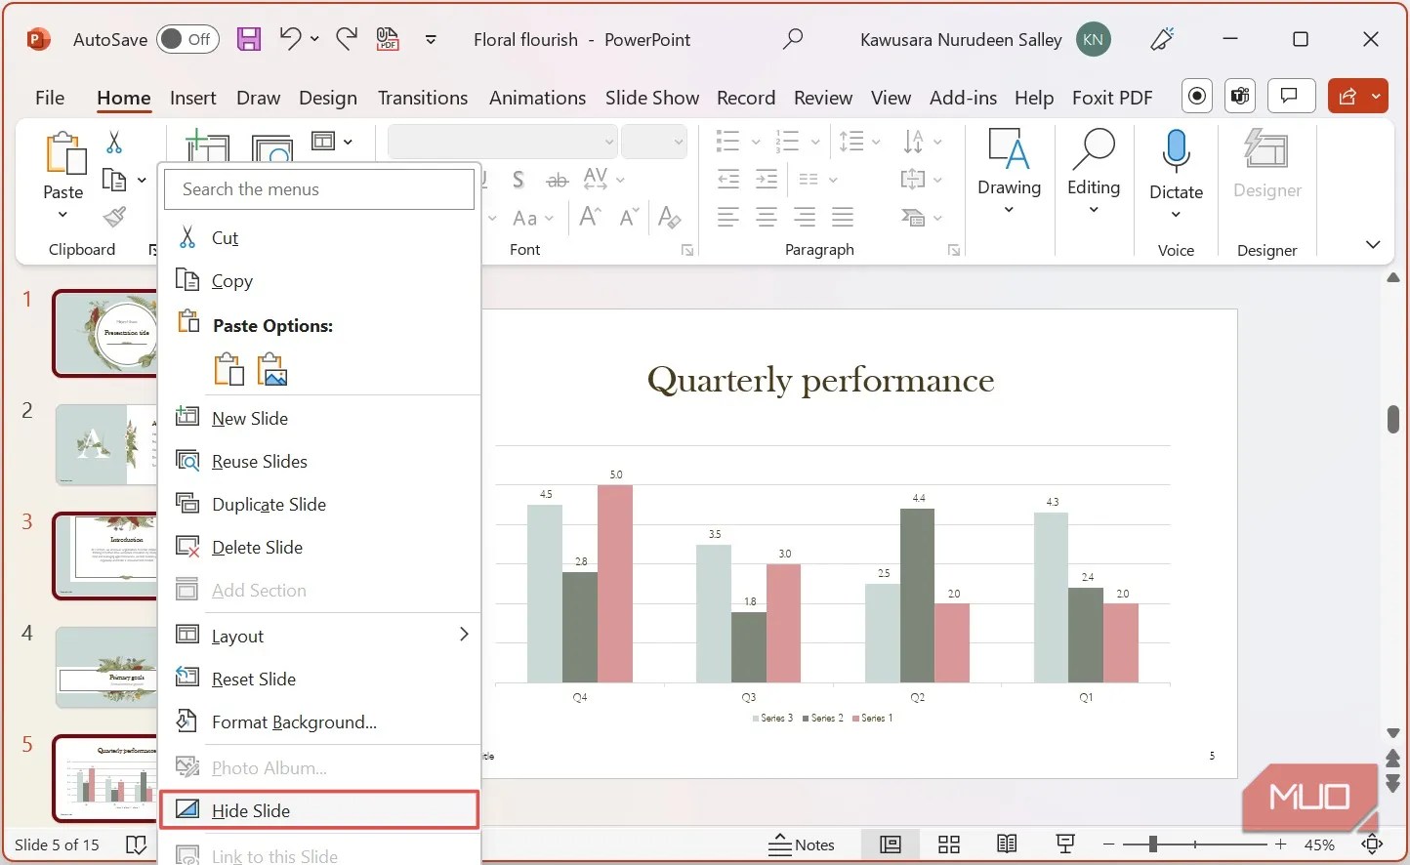Start the slide show from the status bar
This screenshot has height=865, width=1410.
pyautogui.click(x=1064, y=844)
